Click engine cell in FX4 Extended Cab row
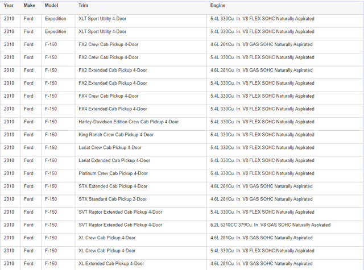364x270 pixels. 262,109
